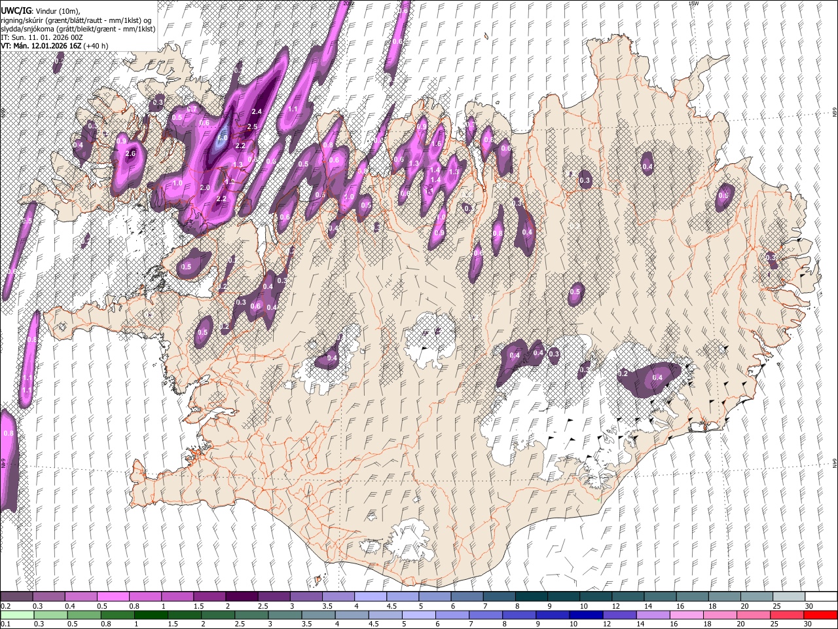Screen dimensions: 838x629
Task: Click the 'rigning/skúrir' legend description line
Action: pyautogui.click(x=77, y=20)
